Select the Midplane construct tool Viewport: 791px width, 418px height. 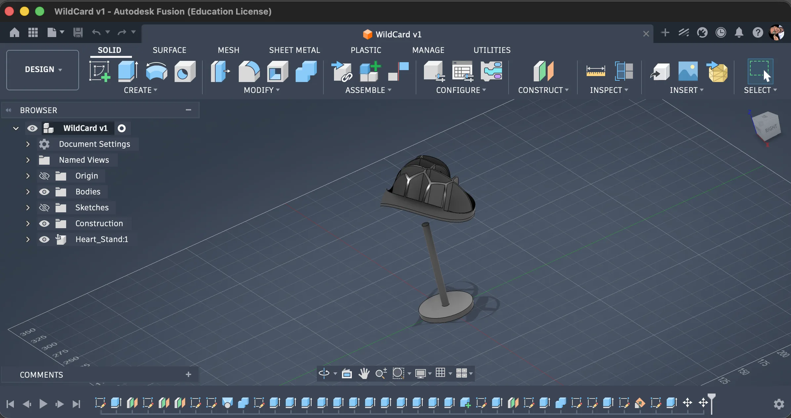(543, 71)
